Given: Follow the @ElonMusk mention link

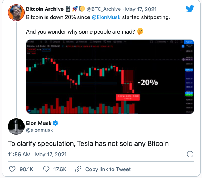Looking at the screenshot, I should click(106, 17).
